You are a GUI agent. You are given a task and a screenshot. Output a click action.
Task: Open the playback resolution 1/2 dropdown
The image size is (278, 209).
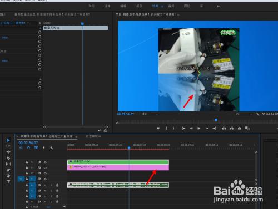click(x=244, y=114)
